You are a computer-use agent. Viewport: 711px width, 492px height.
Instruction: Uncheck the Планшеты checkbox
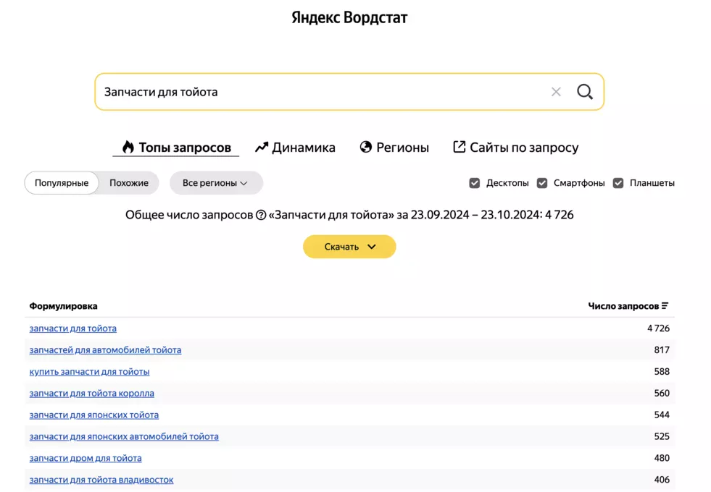[x=618, y=183]
